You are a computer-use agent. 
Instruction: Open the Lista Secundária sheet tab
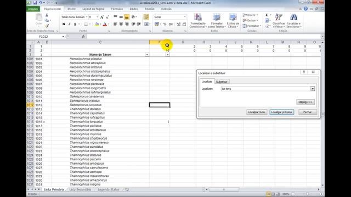click(80, 189)
